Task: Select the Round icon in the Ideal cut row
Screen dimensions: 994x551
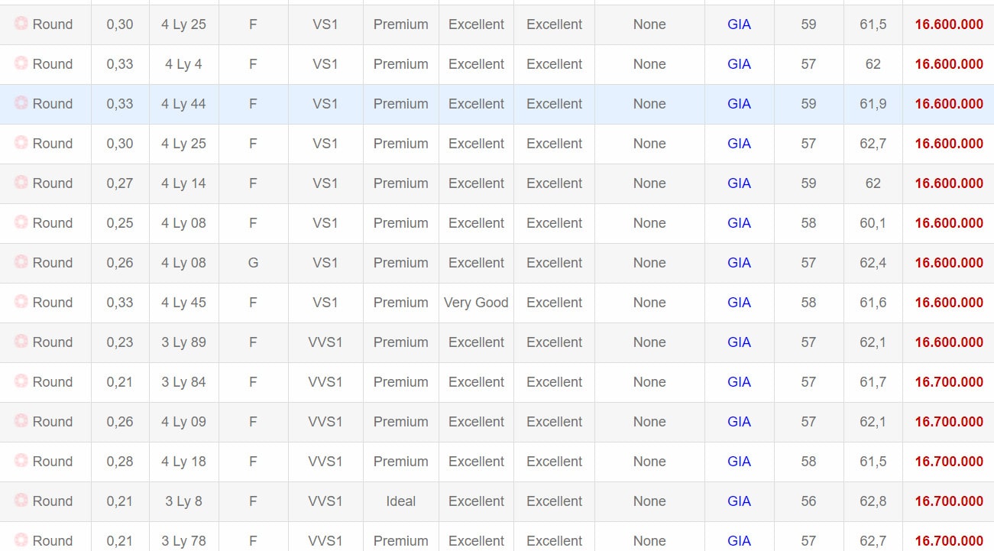Action: click(21, 500)
